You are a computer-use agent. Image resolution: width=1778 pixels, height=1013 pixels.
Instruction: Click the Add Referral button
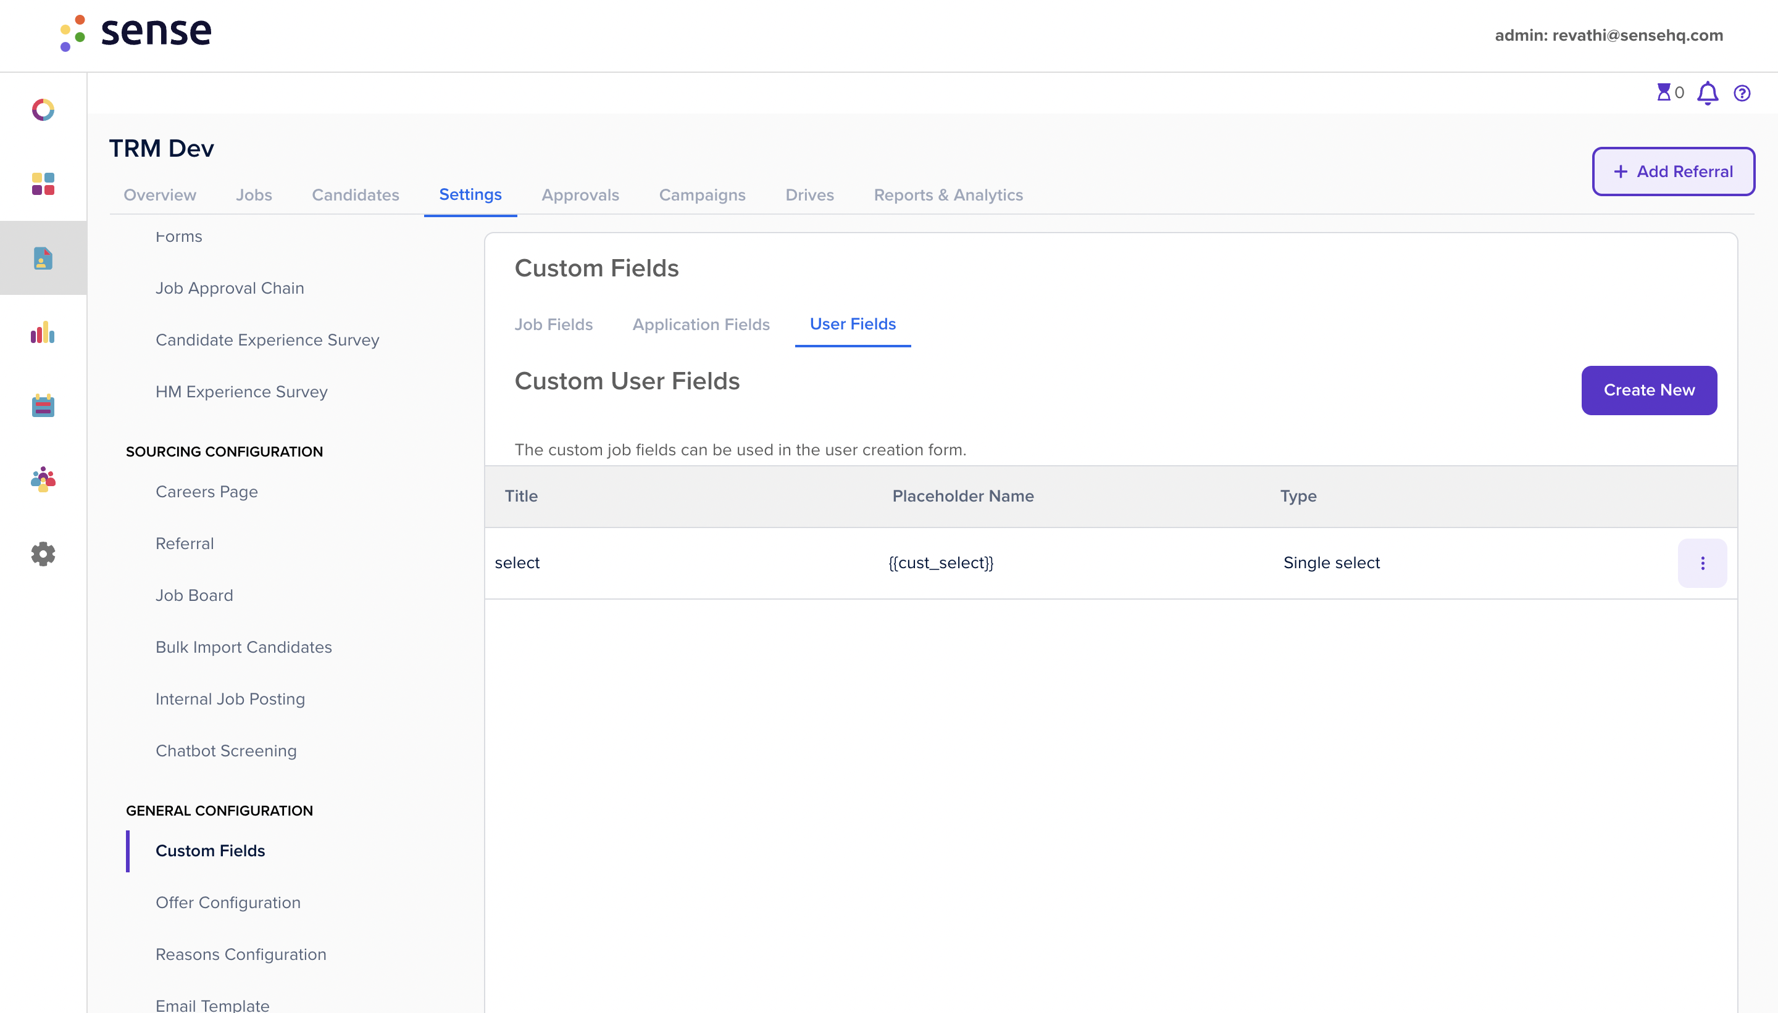(1673, 171)
